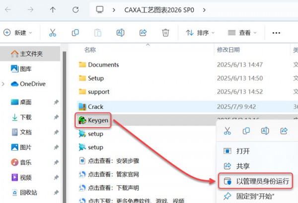Select the Documents folder

click(99, 65)
